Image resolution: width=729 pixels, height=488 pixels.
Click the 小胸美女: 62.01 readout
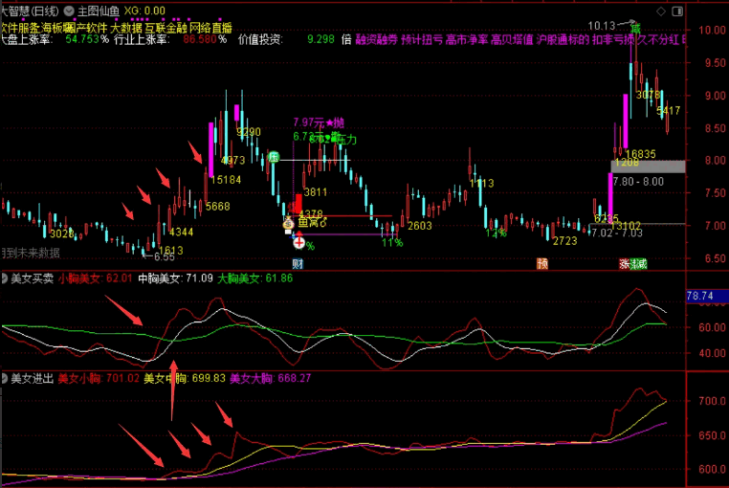(x=96, y=278)
